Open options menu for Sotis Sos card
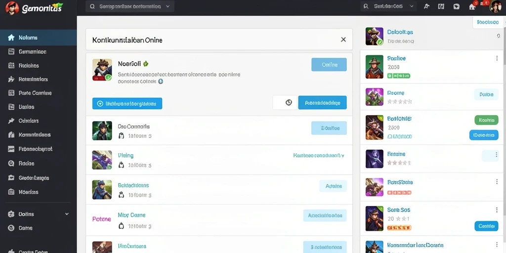This screenshot has height=253, width=506. (497, 210)
